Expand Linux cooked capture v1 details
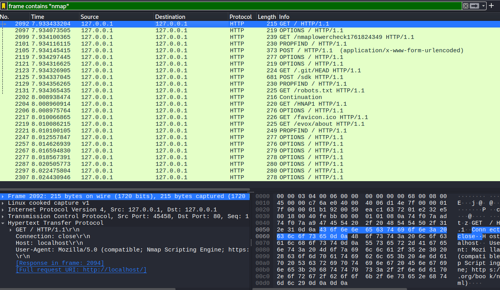The width and height of the screenshot is (500, 290). click(x=3, y=203)
